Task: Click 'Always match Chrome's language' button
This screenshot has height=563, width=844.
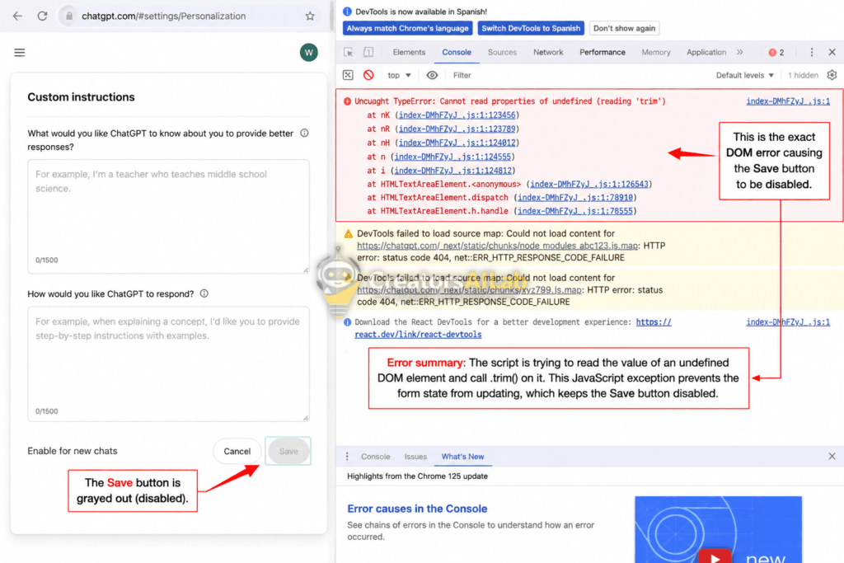Action: point(407,28)
